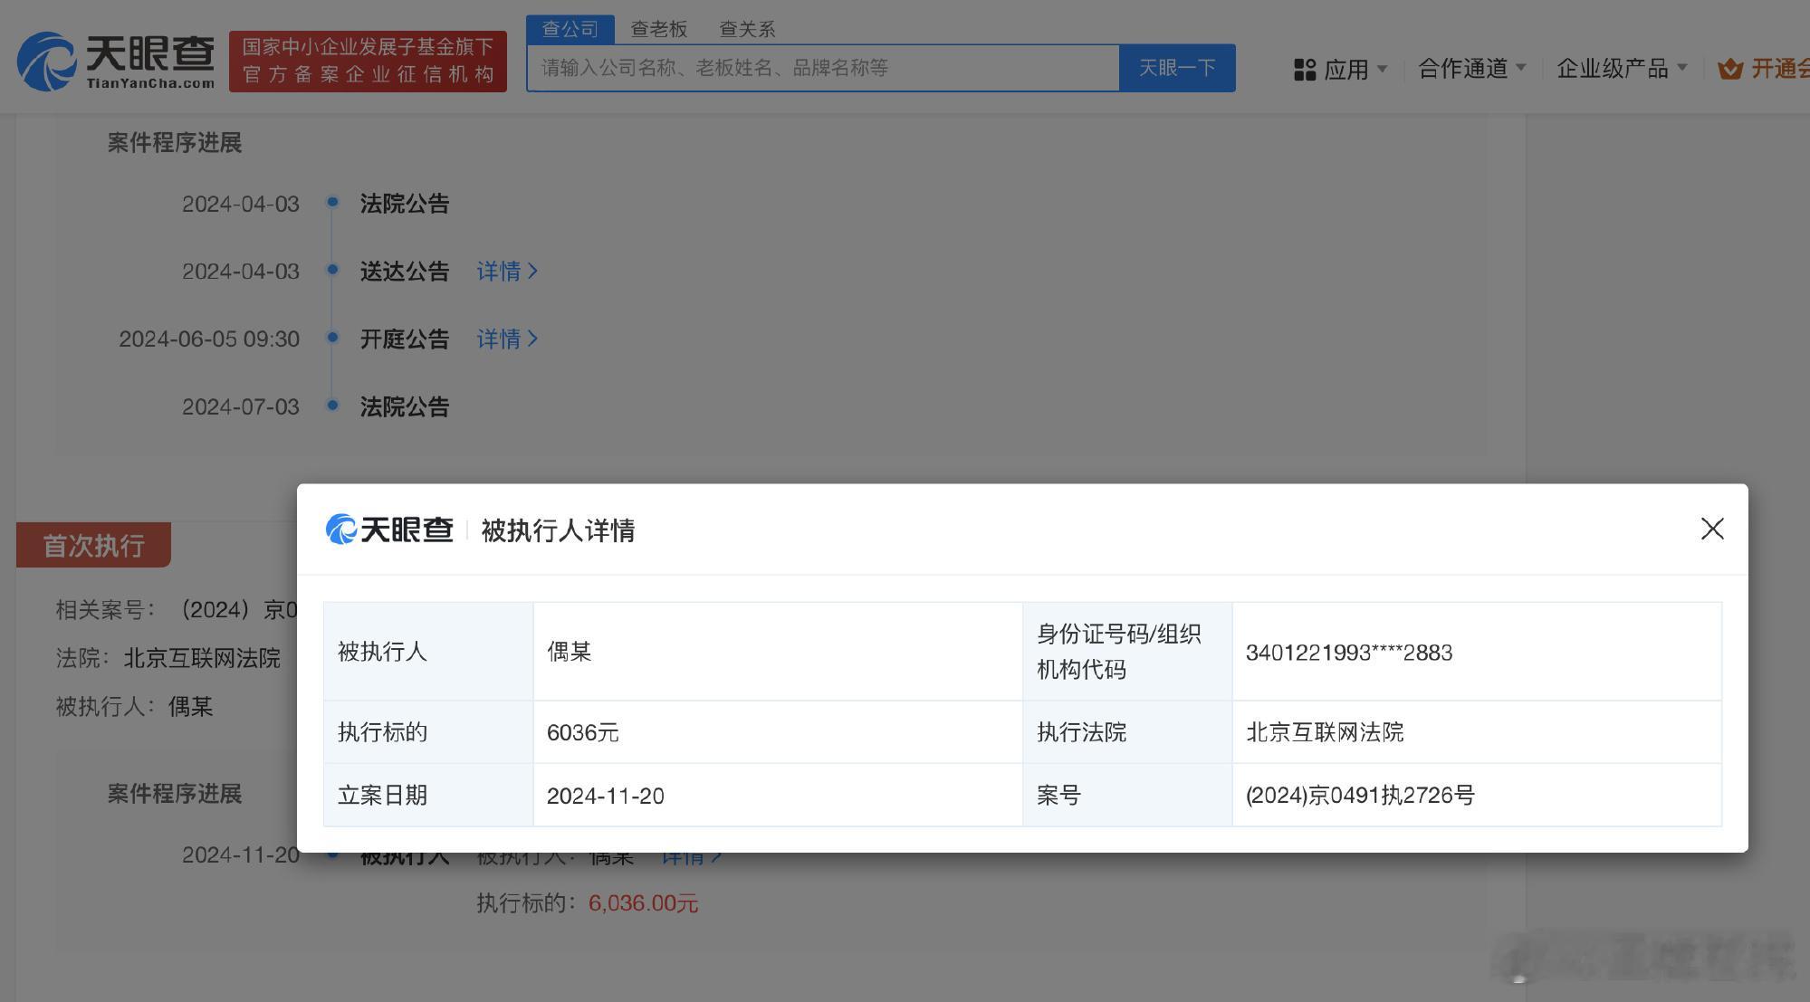Click the 被执行人详情 dialog title

[558, 530]
